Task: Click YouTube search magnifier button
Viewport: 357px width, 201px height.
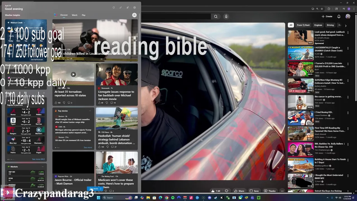Action: (216, 16)
